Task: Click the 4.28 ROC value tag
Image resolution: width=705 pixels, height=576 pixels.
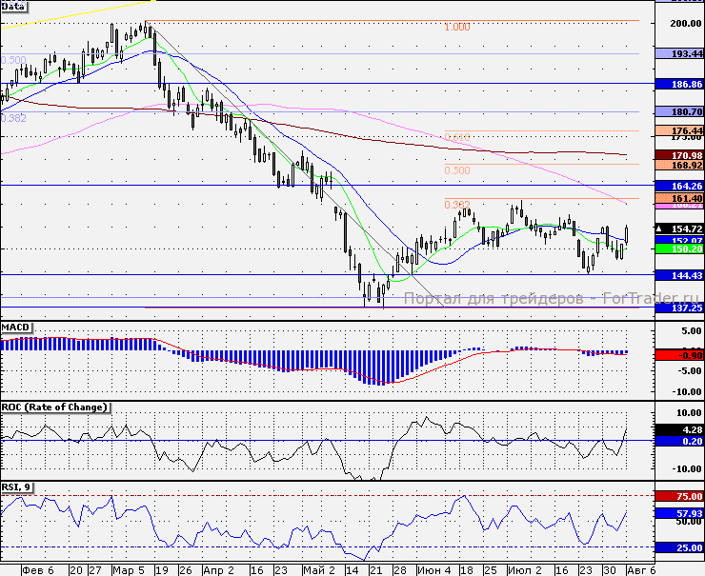Action: [x=686, y=429]
